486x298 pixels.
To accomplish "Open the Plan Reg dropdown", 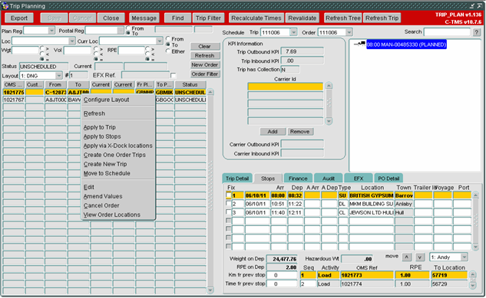I will [x=51, y=31].
